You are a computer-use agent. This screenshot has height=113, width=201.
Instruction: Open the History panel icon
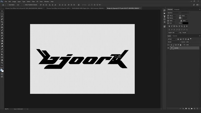[x=165, y=10]
